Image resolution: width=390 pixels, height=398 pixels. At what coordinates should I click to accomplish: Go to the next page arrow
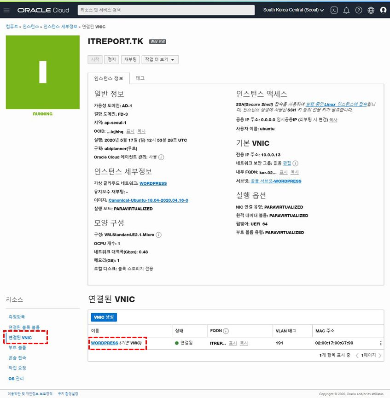(380, 355)
